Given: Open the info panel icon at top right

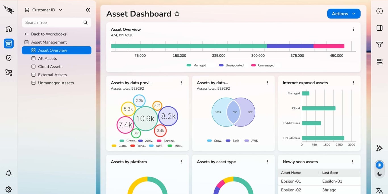Looking at the screenshot, I should [x=379, y=11].
